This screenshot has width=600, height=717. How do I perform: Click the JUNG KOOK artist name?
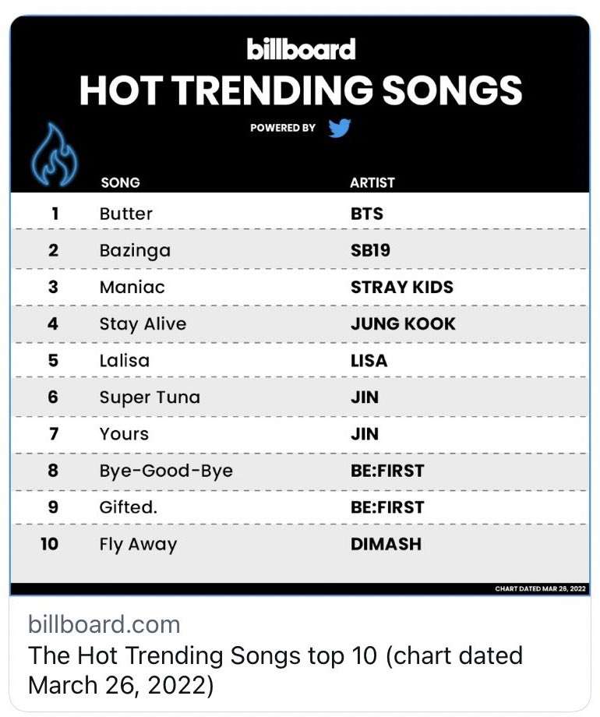(403, 323)
